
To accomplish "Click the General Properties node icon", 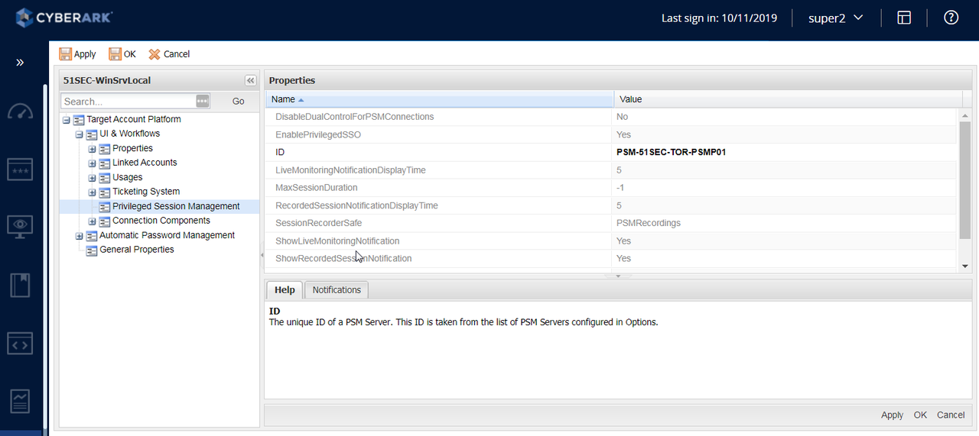I will click(x=92, y=250).
